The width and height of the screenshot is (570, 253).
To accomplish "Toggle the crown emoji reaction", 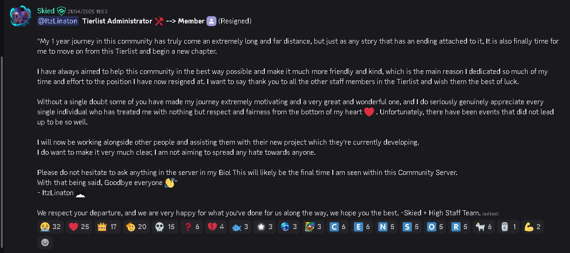I will (107, 227).
